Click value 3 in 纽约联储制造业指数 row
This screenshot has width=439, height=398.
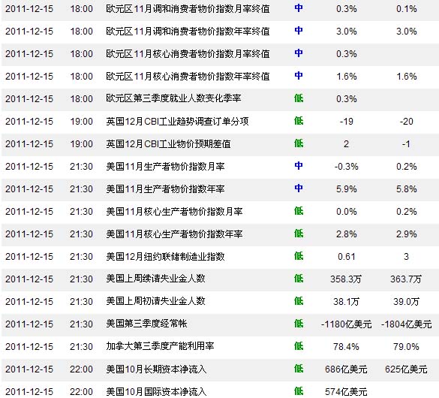pyautogui.click(x=406, y=257)
